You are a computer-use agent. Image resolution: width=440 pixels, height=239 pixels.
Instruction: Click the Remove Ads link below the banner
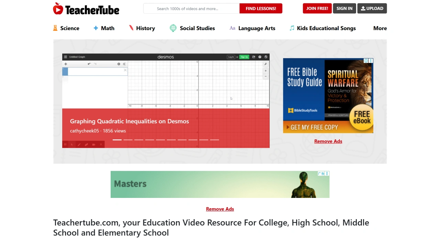(x=220, y=209)
